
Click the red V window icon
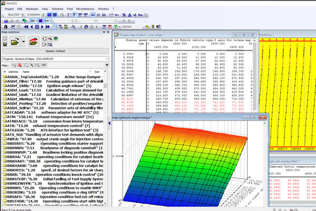[110, 27]
